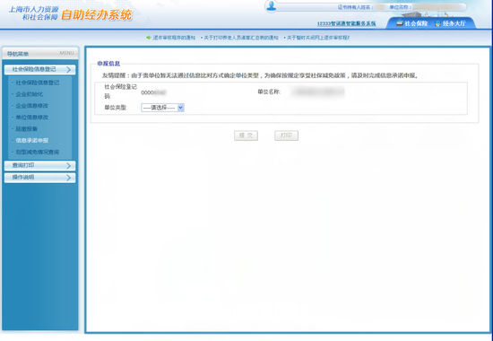Click the 社会保险 tab icon
This screenshot has width=493, height=341.
(x=400, y=23)
